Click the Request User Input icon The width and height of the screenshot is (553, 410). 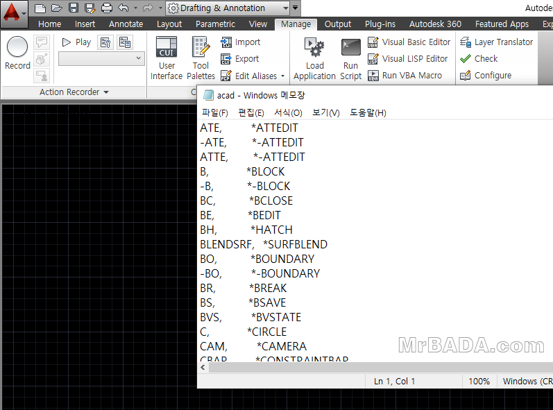pos(42,76)
